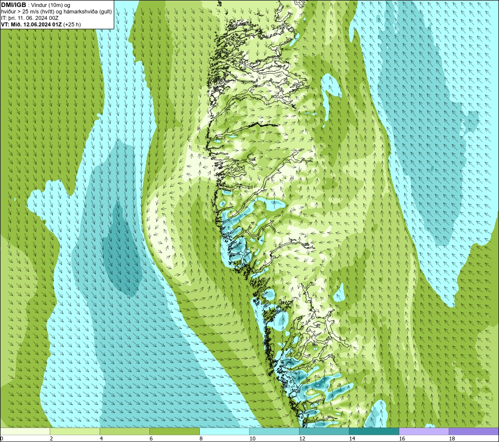Click the scale label '0'
The width and height of the screenshot is (499, 442).
tap(2, 439)
